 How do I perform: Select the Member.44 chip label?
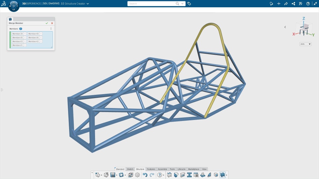[x=33, y=37]
